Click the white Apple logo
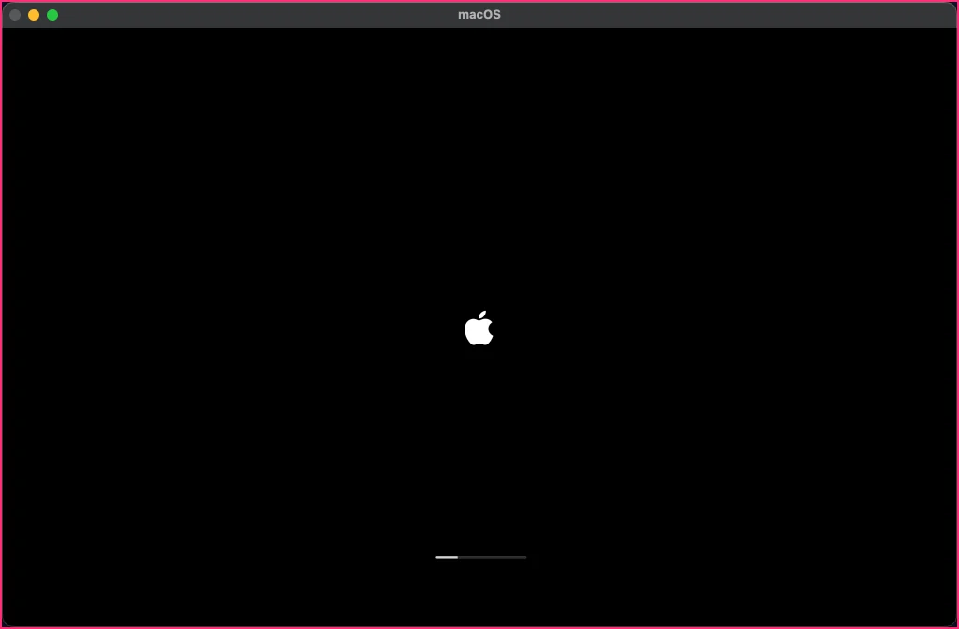This screenshot has width=959, height=629. pyautogui.click(x=479, y=328)
